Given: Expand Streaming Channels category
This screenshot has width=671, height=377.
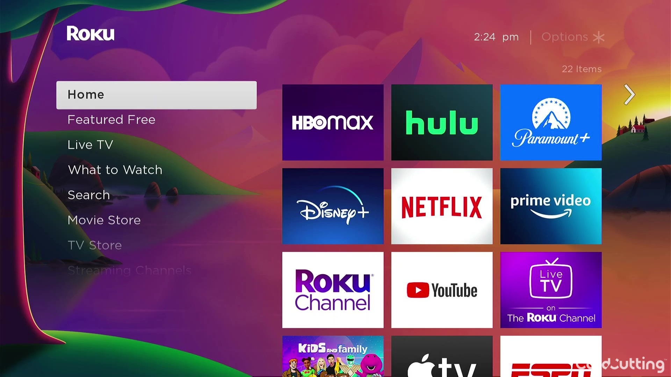Looking at the screenshot, I should click(130, 270).
